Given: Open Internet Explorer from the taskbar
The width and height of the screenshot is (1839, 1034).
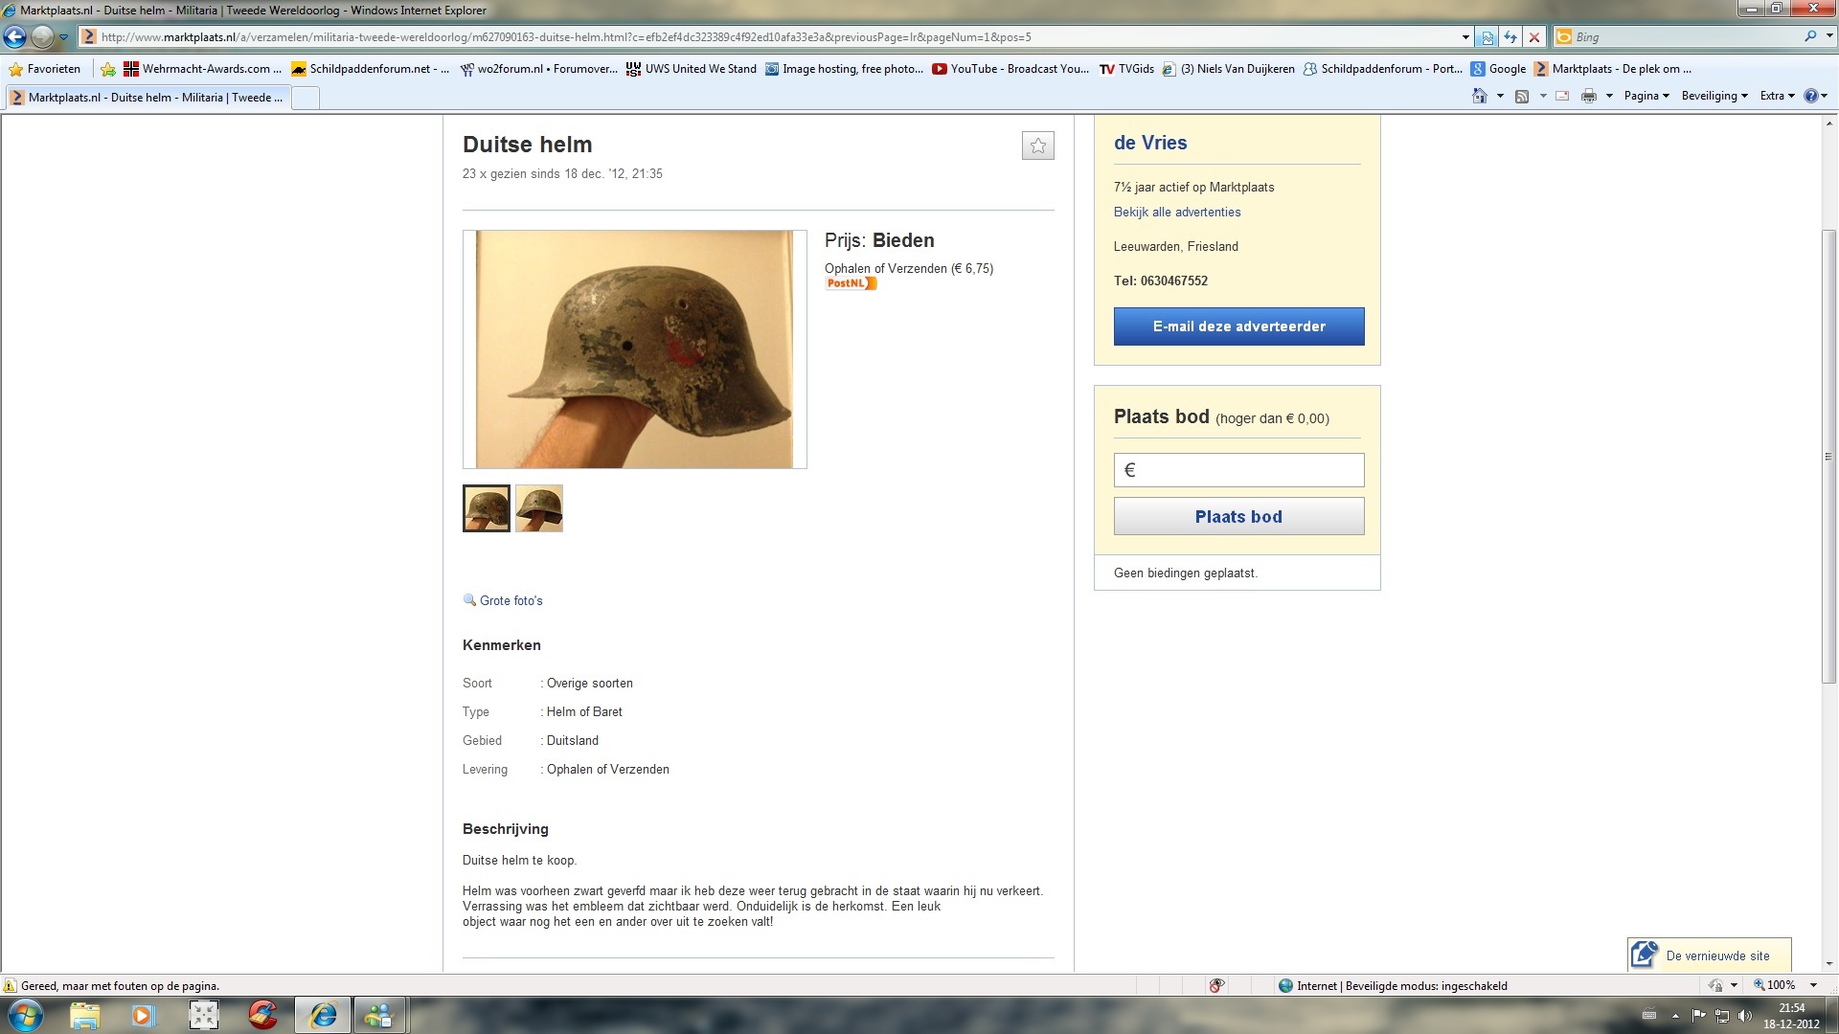Looking at the screenshot, I should pos(323,1015).
